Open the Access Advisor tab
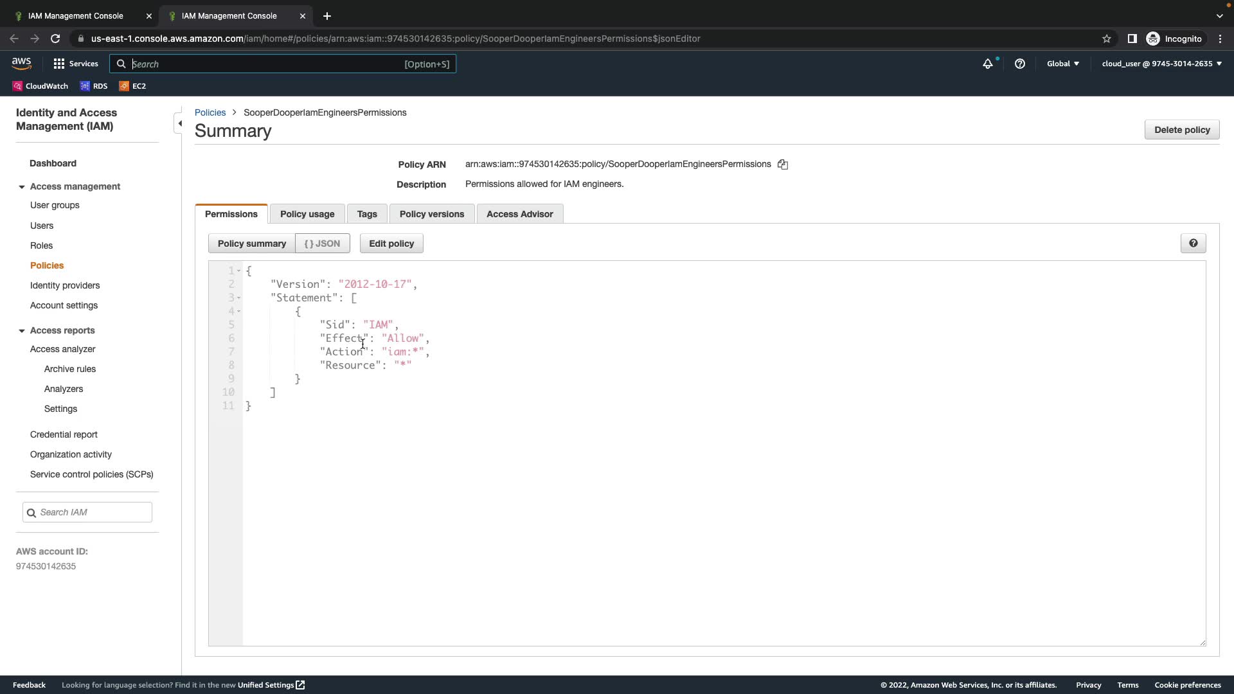 (519, 214)
